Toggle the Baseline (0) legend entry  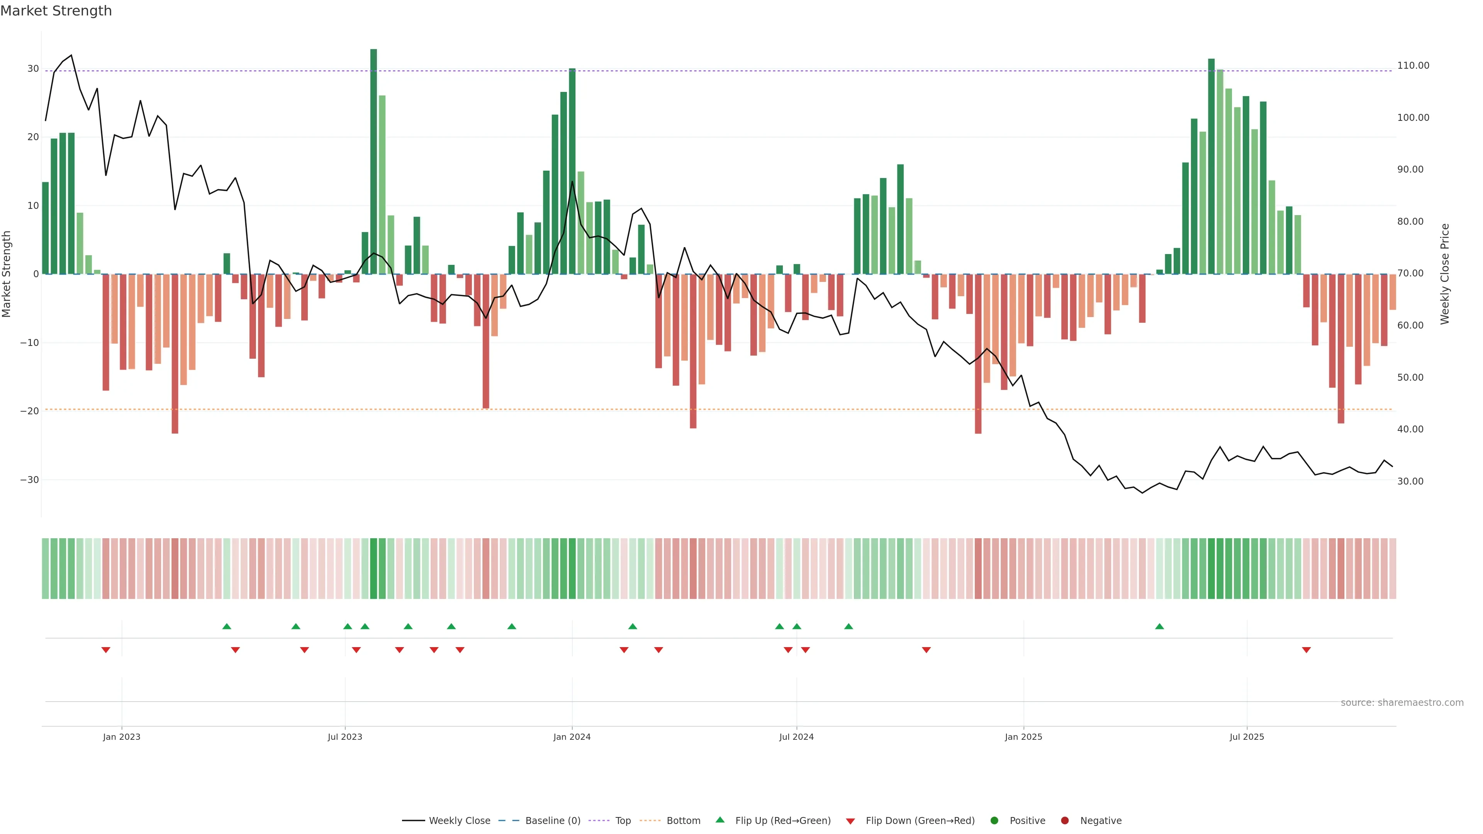(553, 821)
